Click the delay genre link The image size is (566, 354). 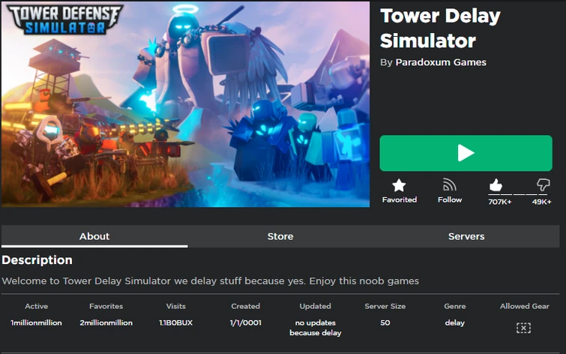point(454,322)
